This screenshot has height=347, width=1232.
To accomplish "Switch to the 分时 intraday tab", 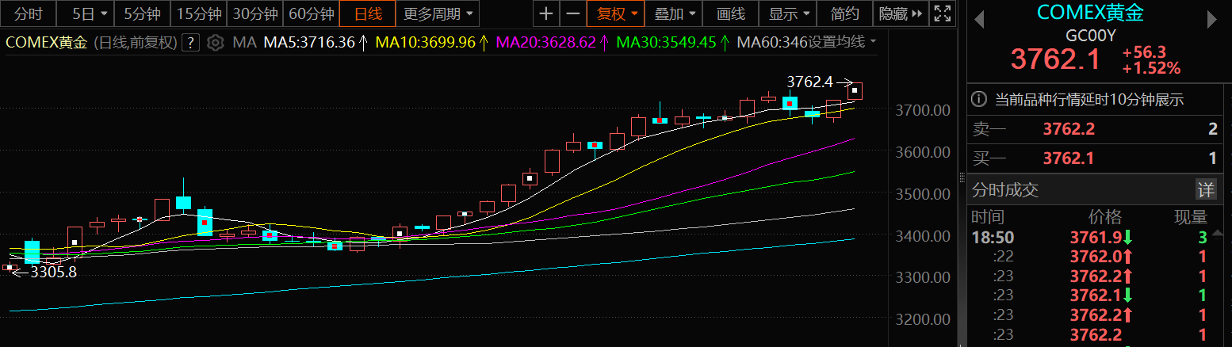I will pyautogui.click(x=29, y=14).
